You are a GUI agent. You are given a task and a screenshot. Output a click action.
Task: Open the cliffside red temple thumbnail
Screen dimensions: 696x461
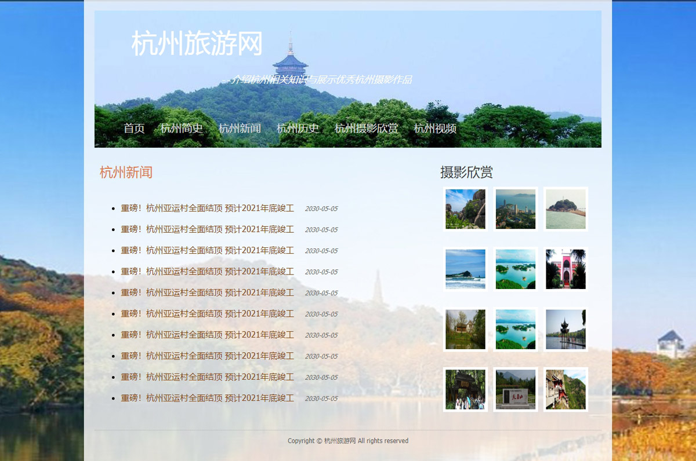click(x=565, y=390)
